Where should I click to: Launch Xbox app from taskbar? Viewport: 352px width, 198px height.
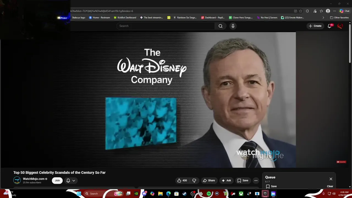pyautogui.click(x=241, y=194)
